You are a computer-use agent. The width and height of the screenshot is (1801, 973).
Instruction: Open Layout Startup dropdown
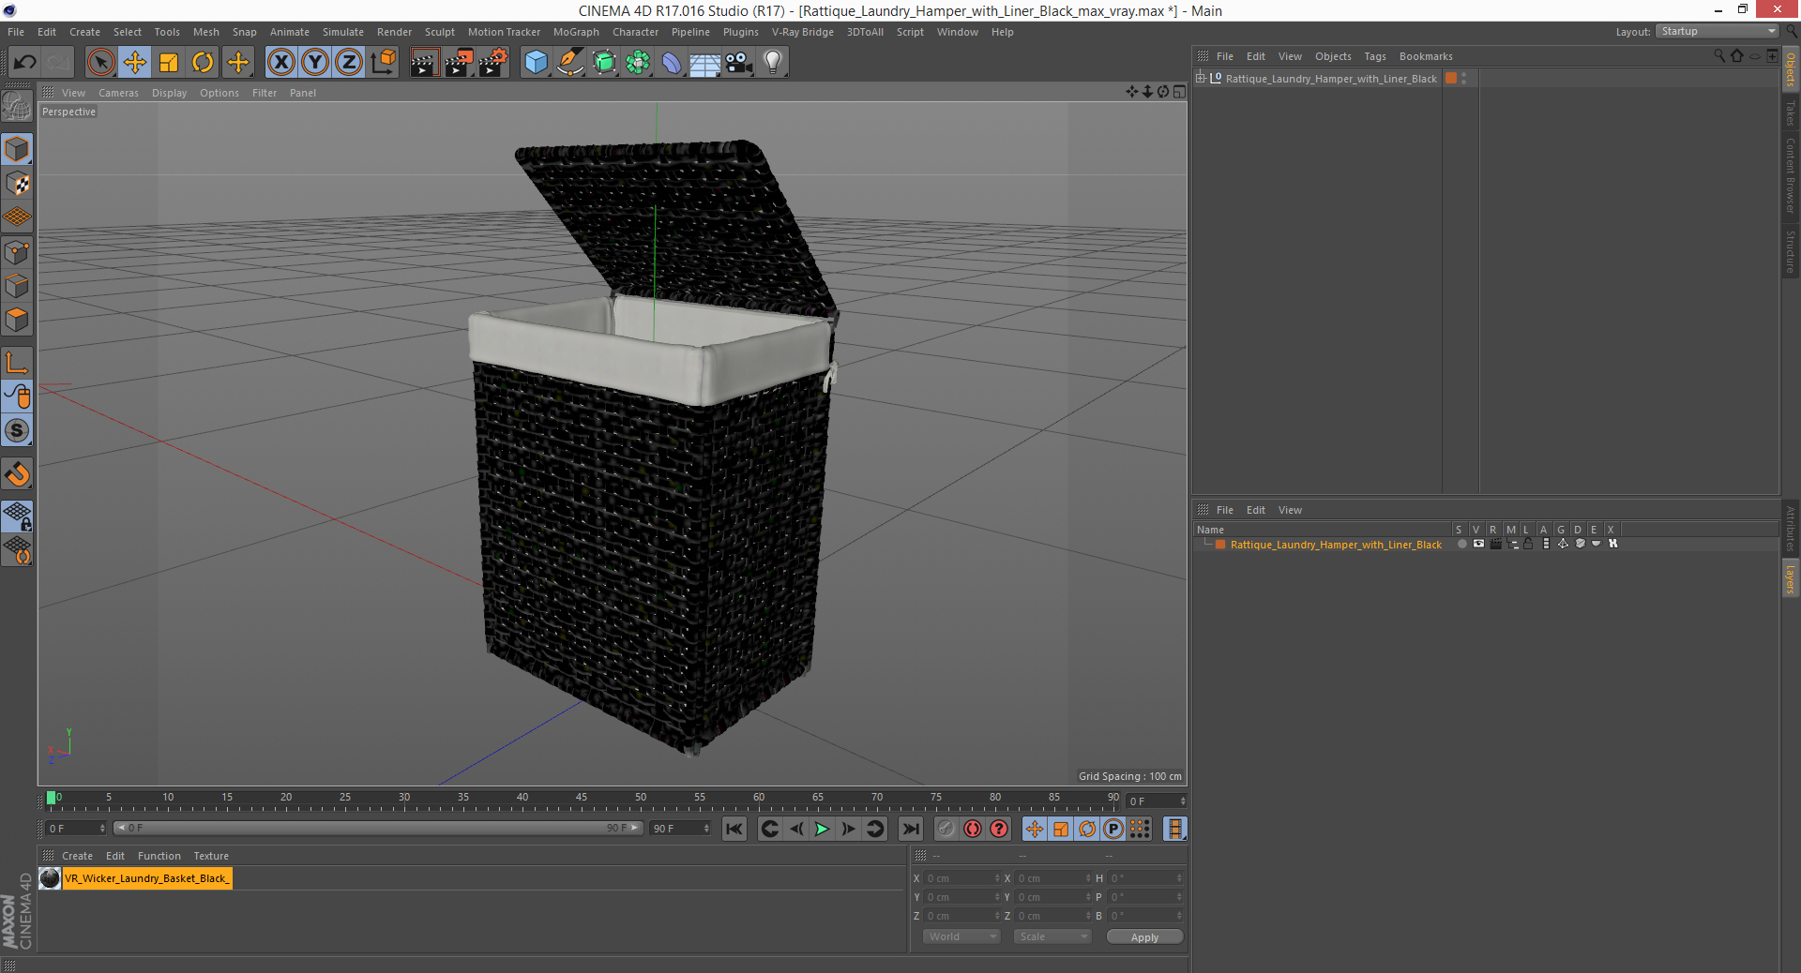(1717, 31)
